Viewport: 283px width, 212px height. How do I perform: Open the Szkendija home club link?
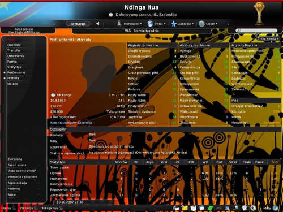click(85, 123)
